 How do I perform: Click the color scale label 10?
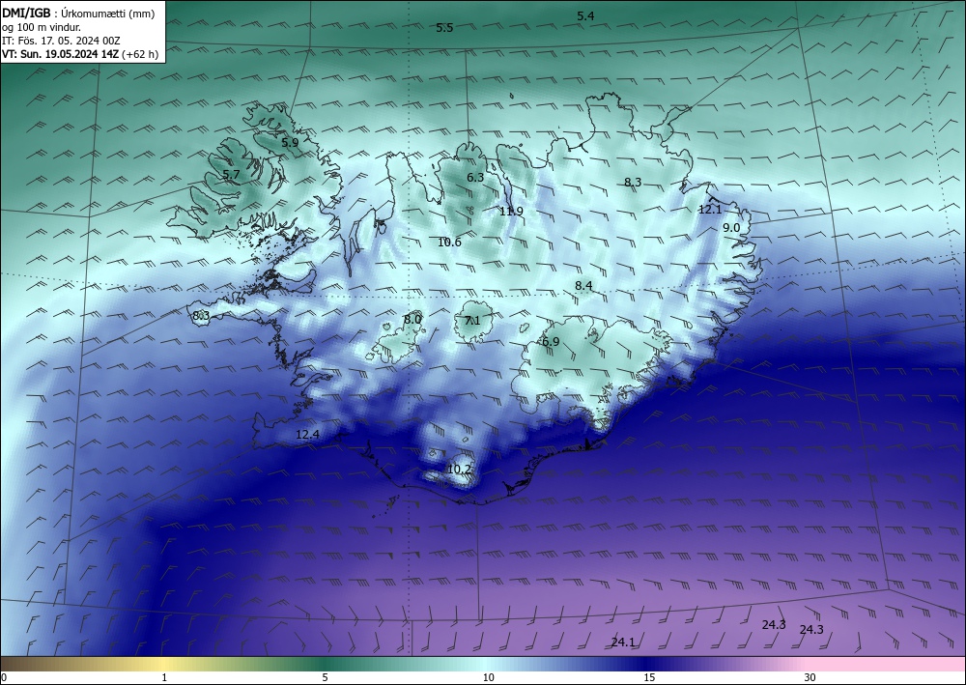point(488,677)
